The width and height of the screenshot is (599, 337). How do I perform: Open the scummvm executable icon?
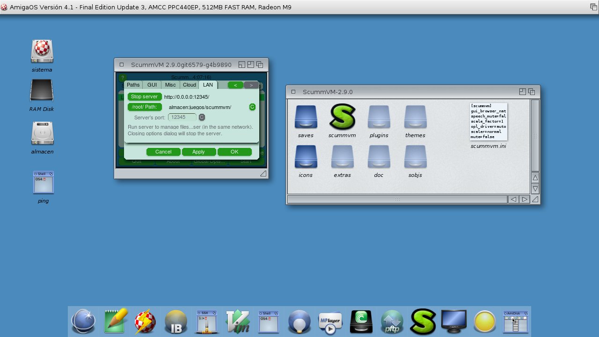click(x=342, y=117)
